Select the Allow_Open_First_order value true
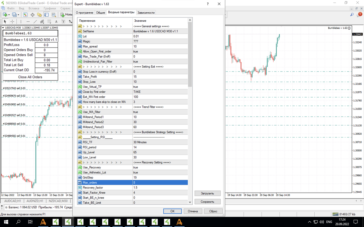The image size is (364, 227). (160, 52)
